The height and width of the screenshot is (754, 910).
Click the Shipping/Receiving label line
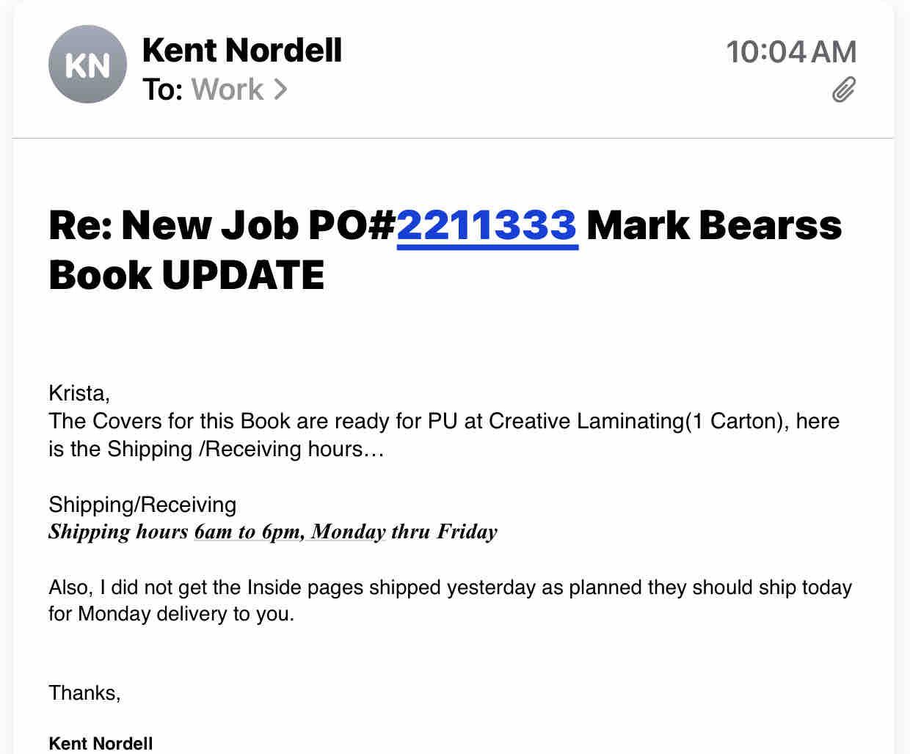tap(142, 505)
